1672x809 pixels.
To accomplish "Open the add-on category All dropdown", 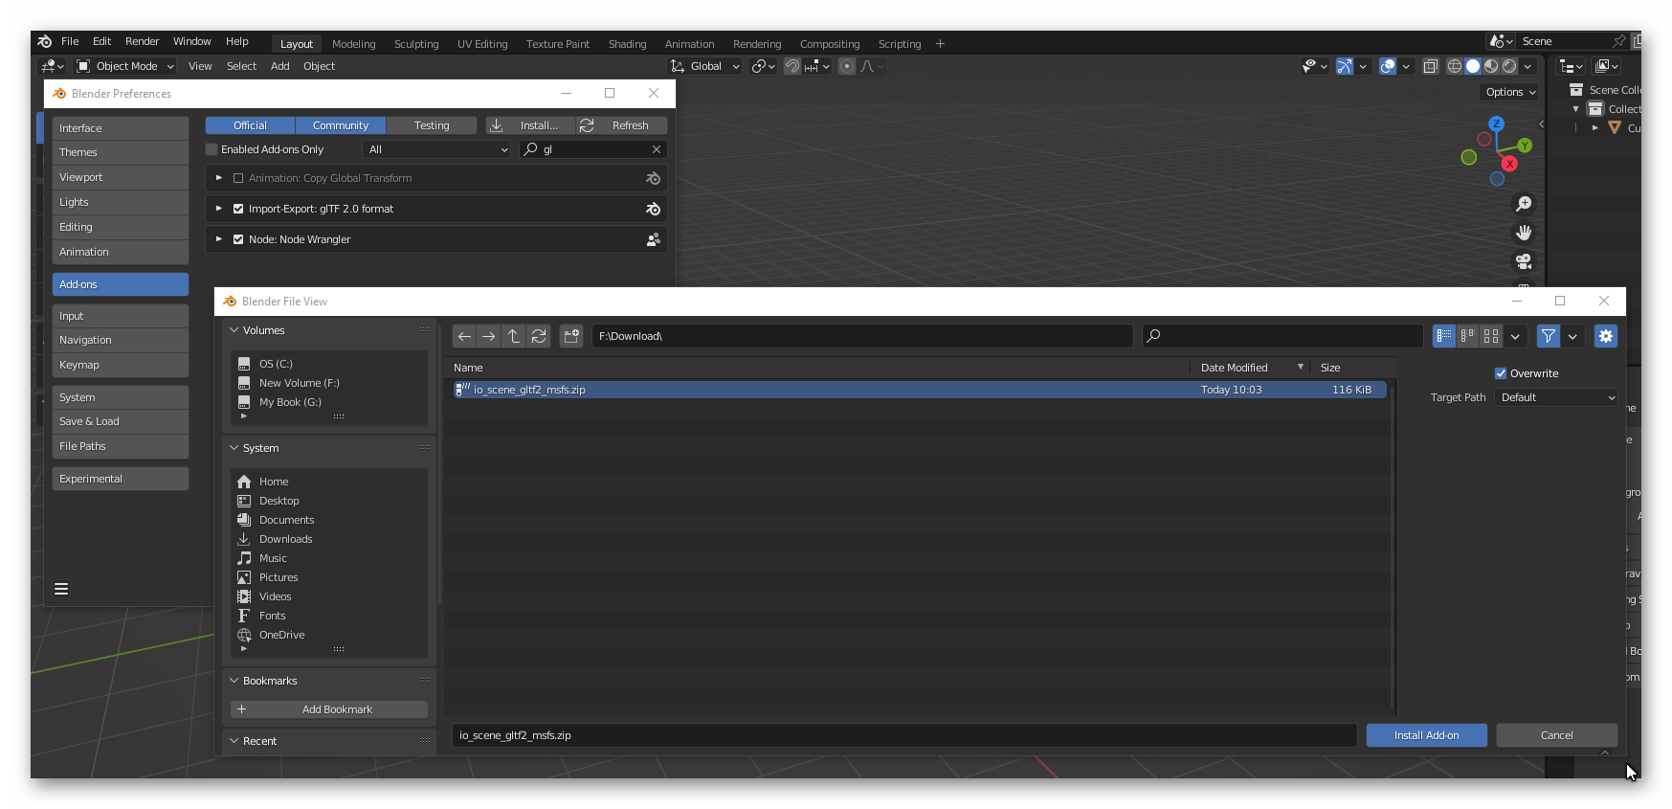I will (437, 149).
